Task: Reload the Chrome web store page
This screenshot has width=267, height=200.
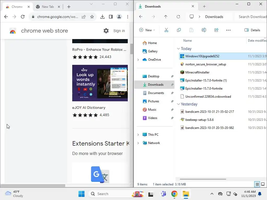Action: [23, 17]
